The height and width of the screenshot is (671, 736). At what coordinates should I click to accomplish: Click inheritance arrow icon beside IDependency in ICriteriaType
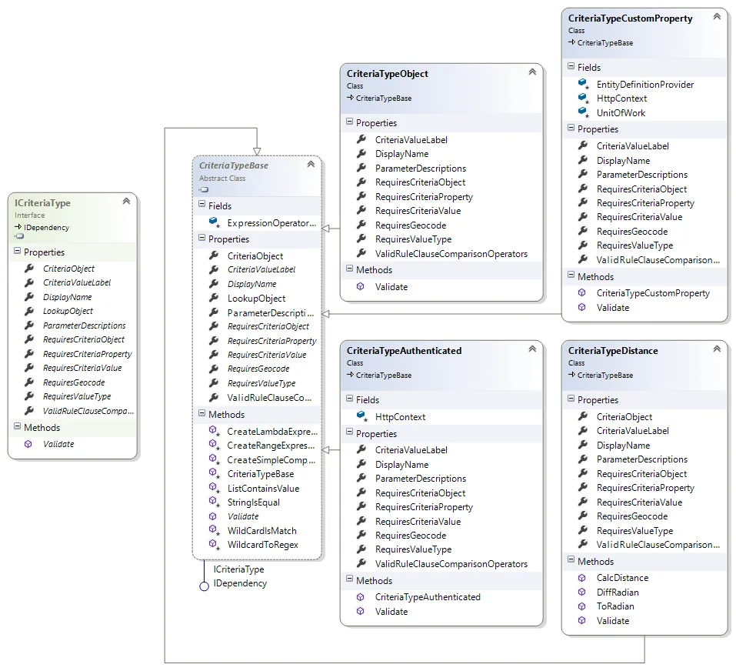pos(18,227)
